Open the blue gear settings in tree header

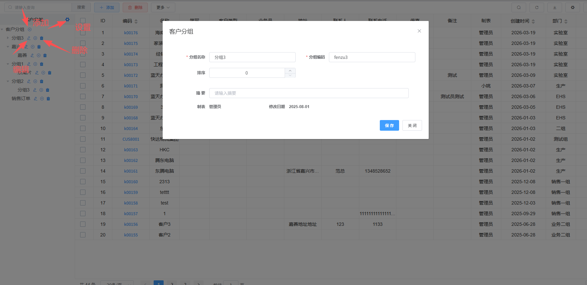pos(68,20)
